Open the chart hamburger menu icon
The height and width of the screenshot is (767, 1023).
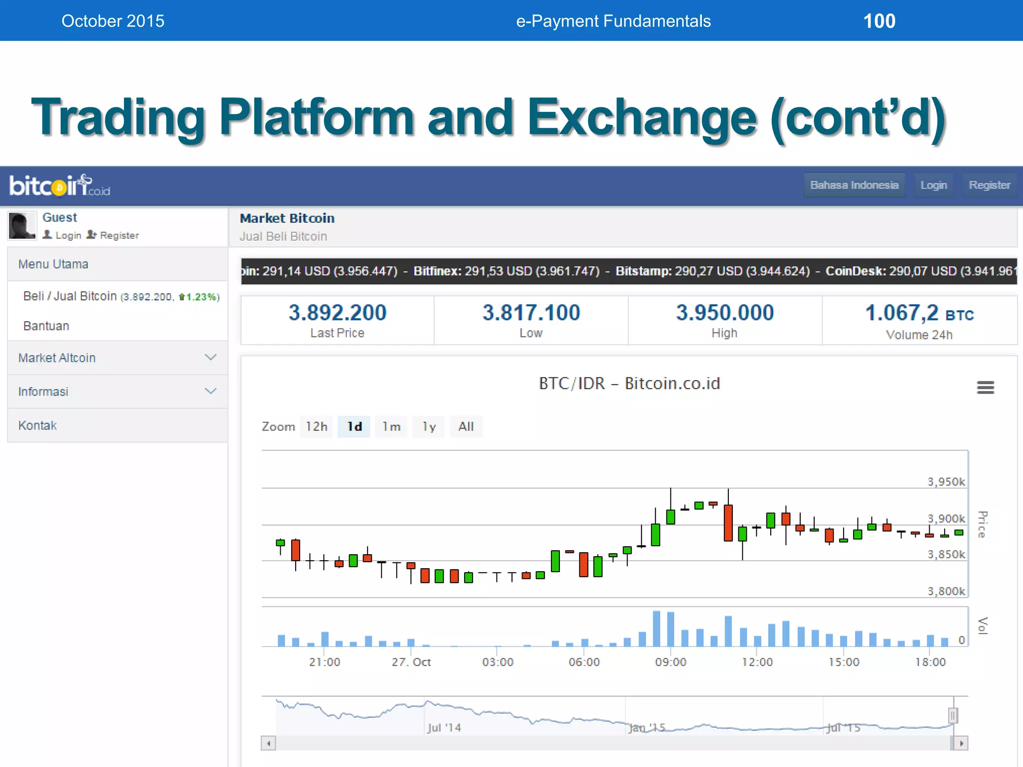tap(985, 387)
